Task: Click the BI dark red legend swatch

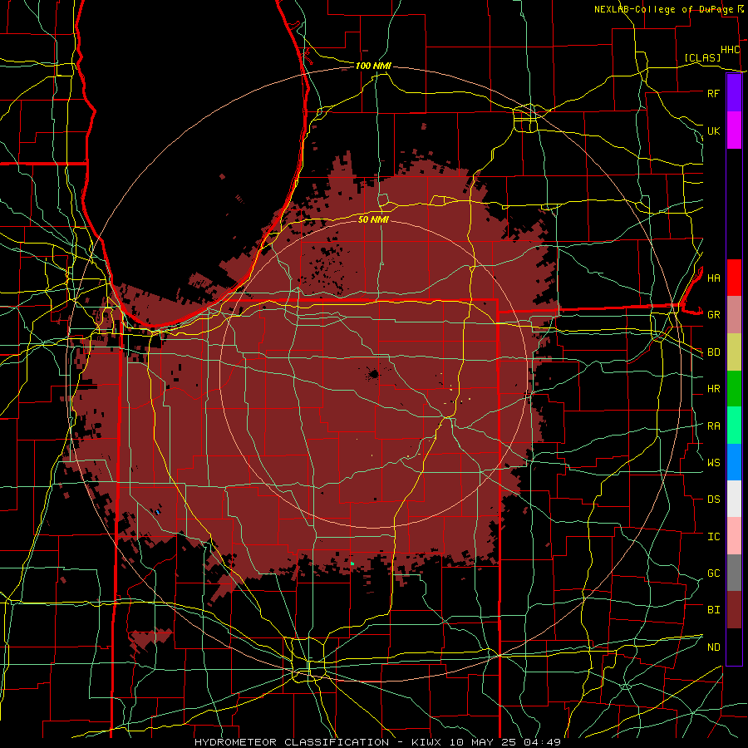Action: coord(734,610)
